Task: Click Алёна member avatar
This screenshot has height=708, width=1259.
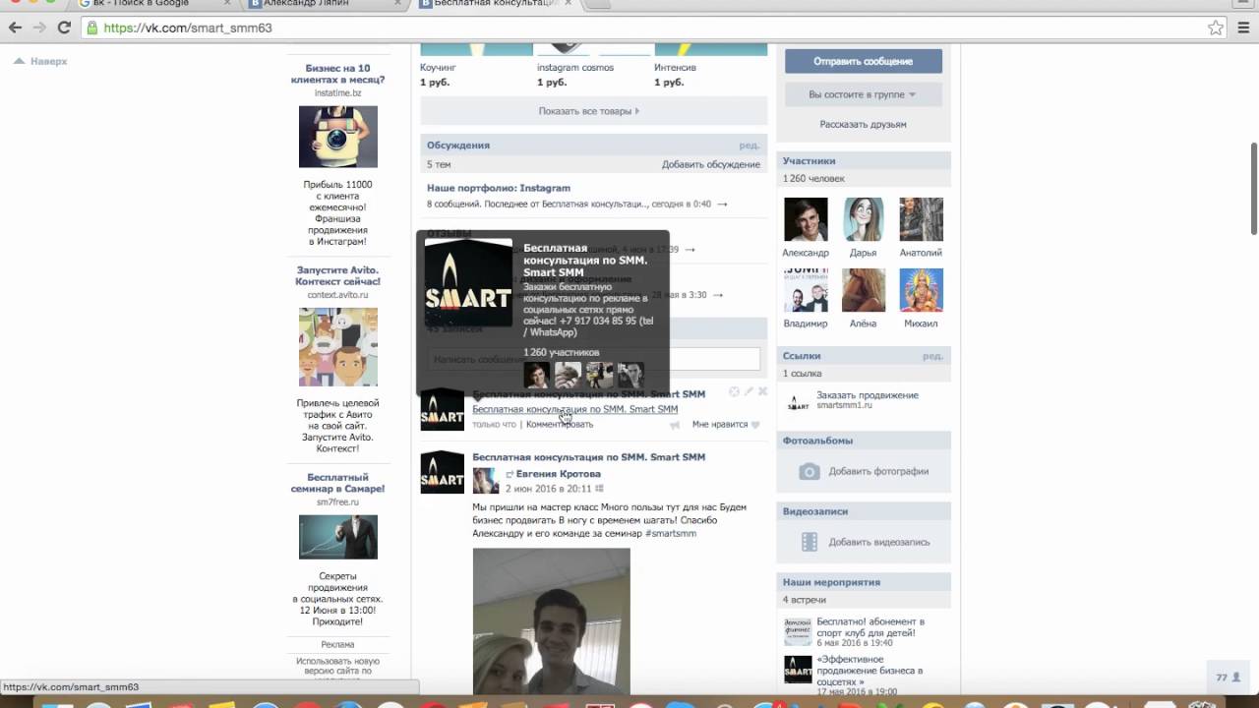Action: coord(864,290)
